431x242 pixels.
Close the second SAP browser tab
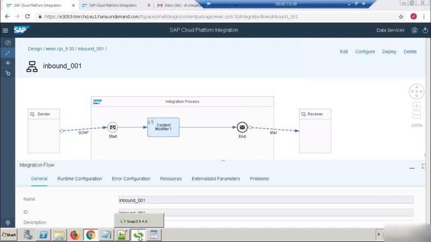tap(149, 5)
